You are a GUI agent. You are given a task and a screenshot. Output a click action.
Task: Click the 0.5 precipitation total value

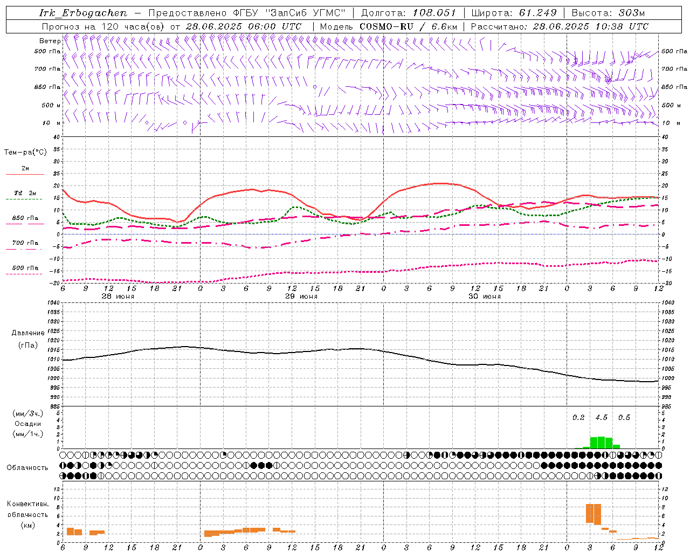pos(624,417)
